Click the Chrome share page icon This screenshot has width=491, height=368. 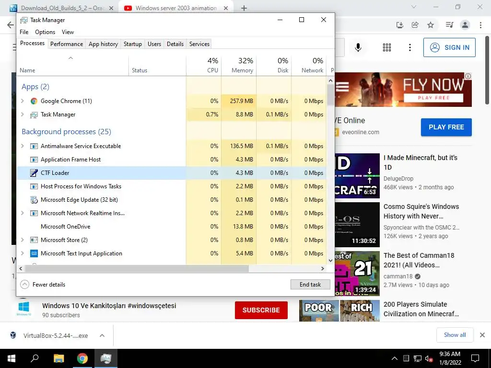coord(415,25)
